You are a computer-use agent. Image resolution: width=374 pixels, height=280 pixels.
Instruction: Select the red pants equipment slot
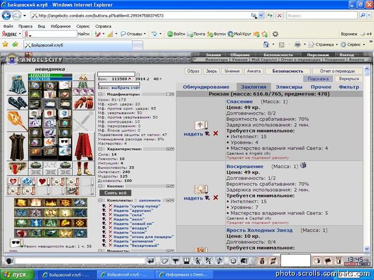point(84,146)
